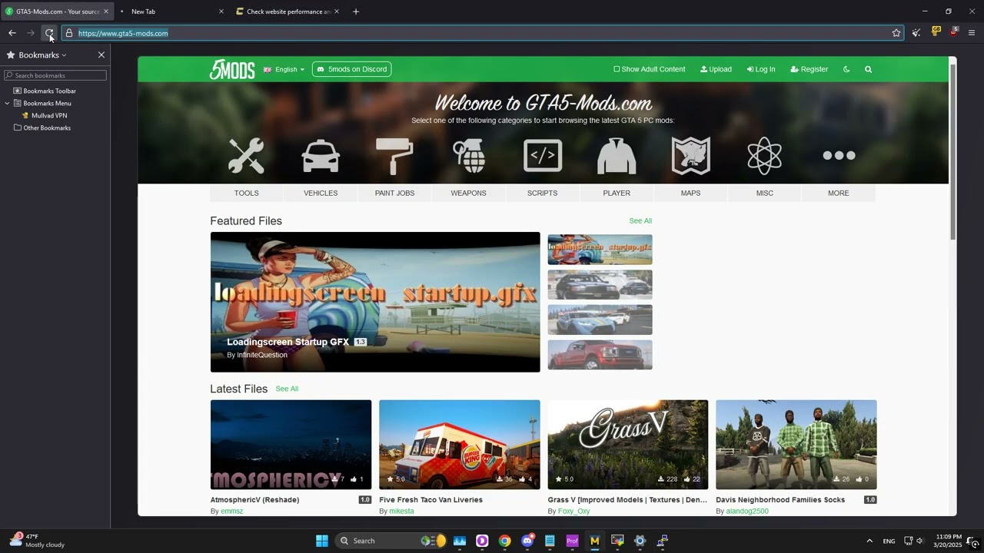Select the GTA5-Mods.com browser tab

[57, 12]
